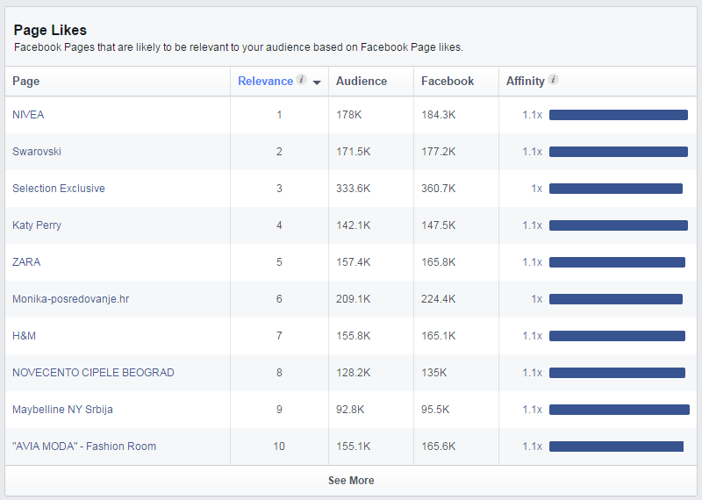Click Maybelline Facebook value 95.5K

coord(435,409)
